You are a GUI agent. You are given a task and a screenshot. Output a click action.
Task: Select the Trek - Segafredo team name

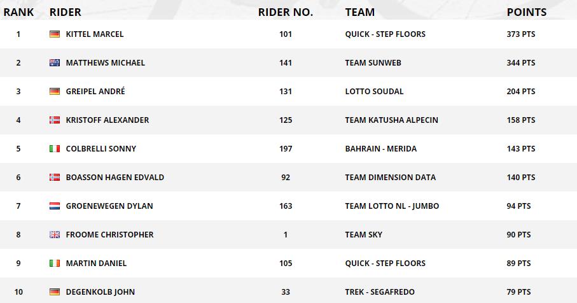tap(380, 292)
